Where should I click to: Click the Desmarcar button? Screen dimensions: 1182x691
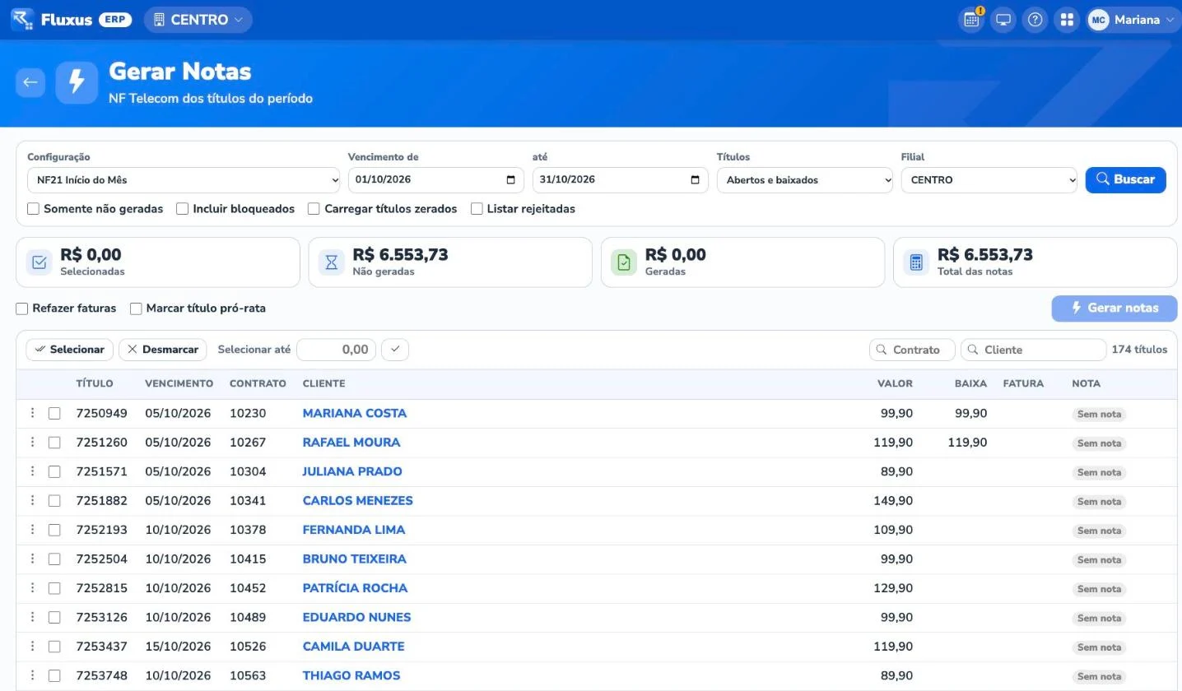[x=163, y=350]
